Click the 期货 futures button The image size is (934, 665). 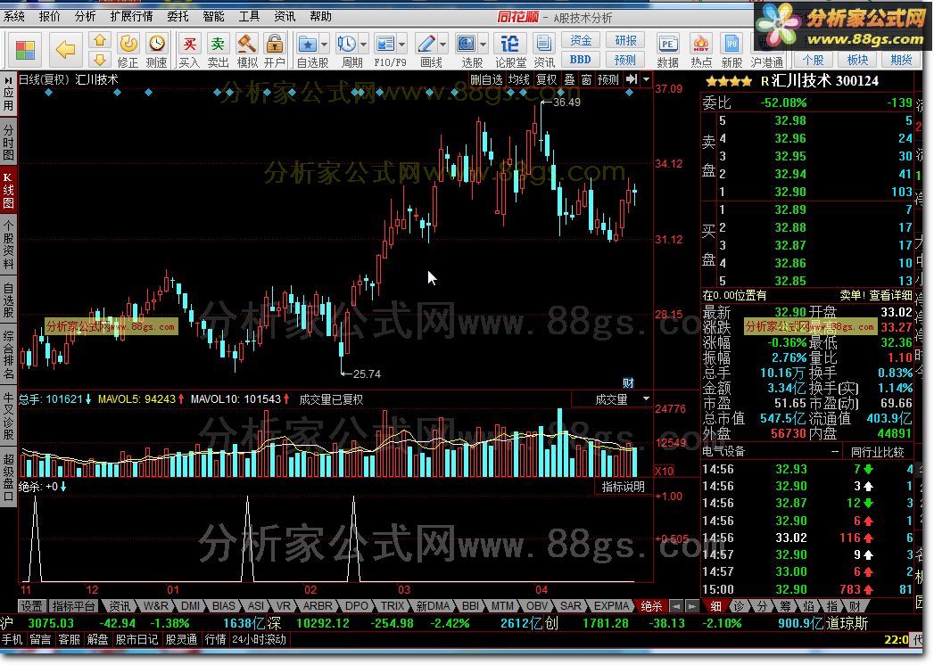901,60
